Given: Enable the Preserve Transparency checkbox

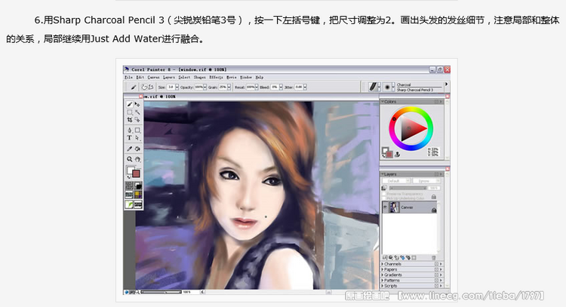Looking at the screenshot, I should [x=385, y=193].
